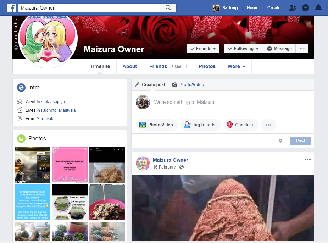The image size is (328, 243).
Task: Switch to the About tab
Action: point(130,66)
